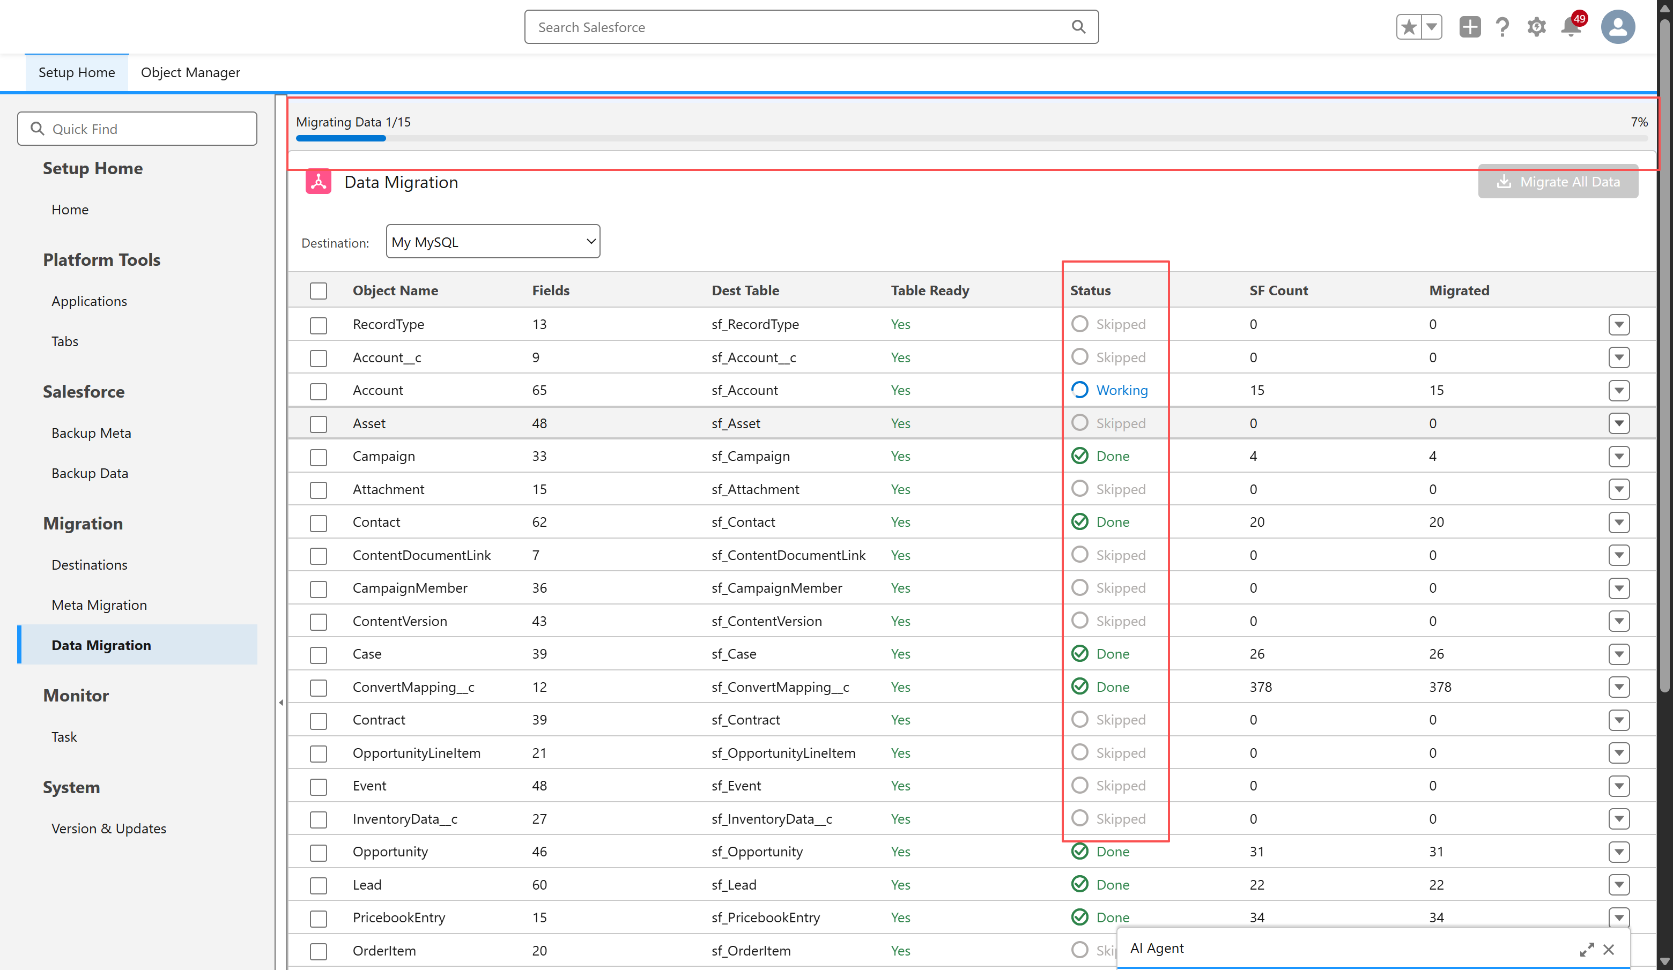The height and width of the screenshot is (970, 1673).
Task: Click the Done check icon for Opportunity
Action: (x=1079, y=851)
